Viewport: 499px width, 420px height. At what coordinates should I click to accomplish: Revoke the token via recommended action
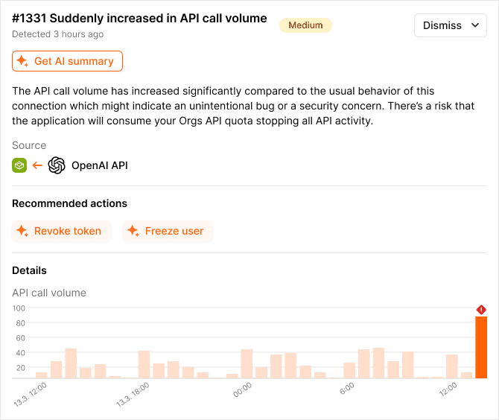61,231
